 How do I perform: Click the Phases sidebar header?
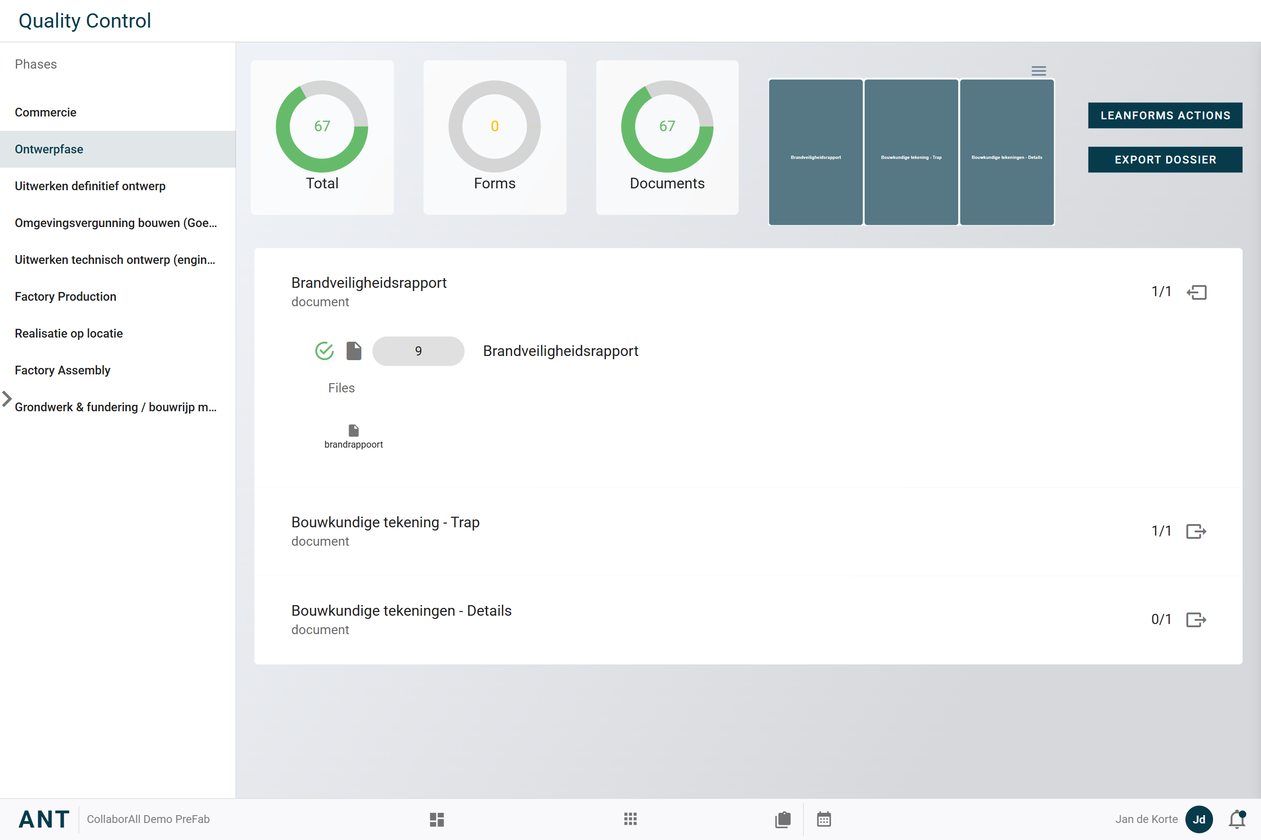(x=35, y=64)
